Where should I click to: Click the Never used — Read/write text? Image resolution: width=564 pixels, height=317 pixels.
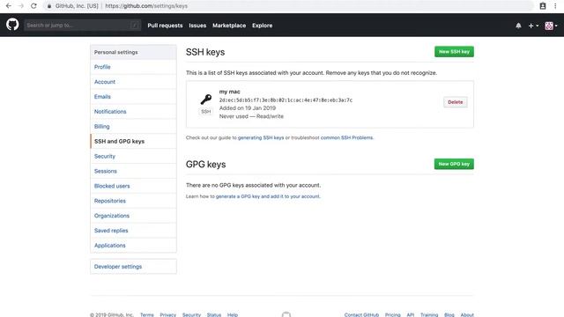tap(251, 116)
